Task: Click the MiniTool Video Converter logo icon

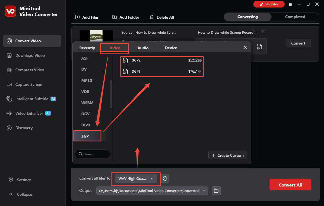Action: pyautogui.click(x=10, y=11)
